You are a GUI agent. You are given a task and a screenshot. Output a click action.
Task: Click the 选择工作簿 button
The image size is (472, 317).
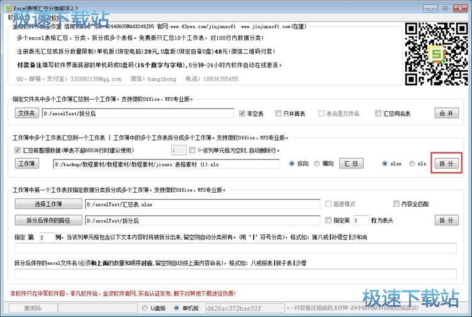point(48,204)
